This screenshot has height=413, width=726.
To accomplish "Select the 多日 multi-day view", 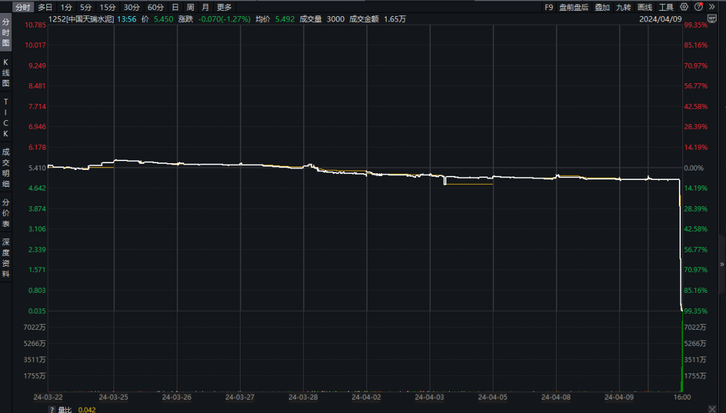I will 45,7.
